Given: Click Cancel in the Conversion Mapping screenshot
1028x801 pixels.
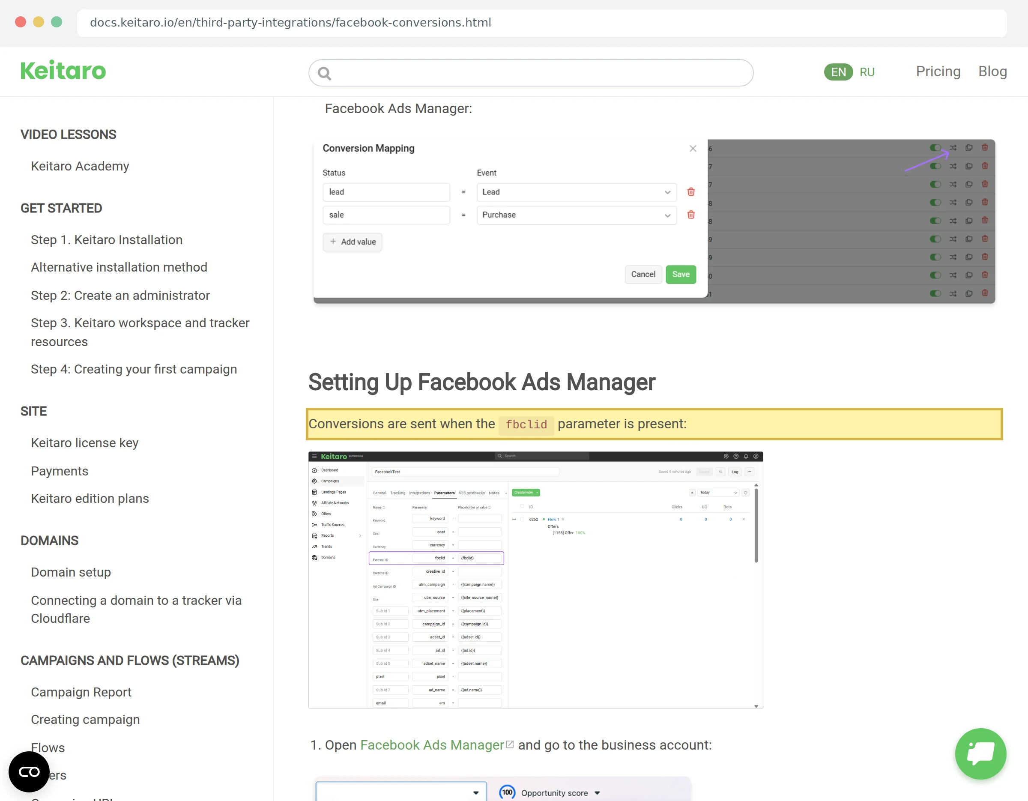Looking at the screenshot, I should 643,275.
